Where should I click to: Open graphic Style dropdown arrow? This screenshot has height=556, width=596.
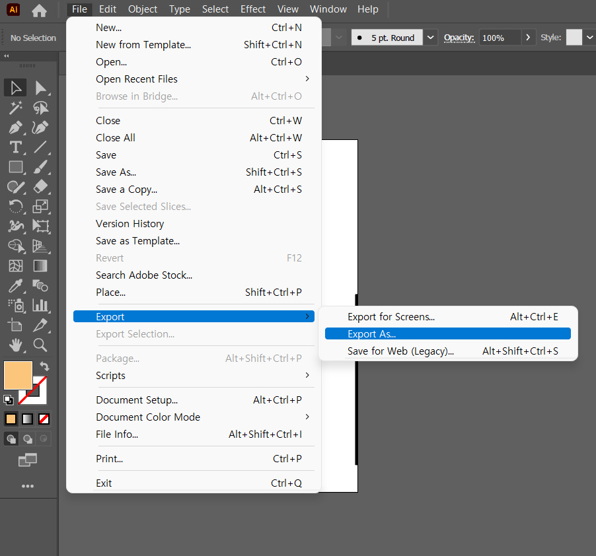[x=589, y=37]
